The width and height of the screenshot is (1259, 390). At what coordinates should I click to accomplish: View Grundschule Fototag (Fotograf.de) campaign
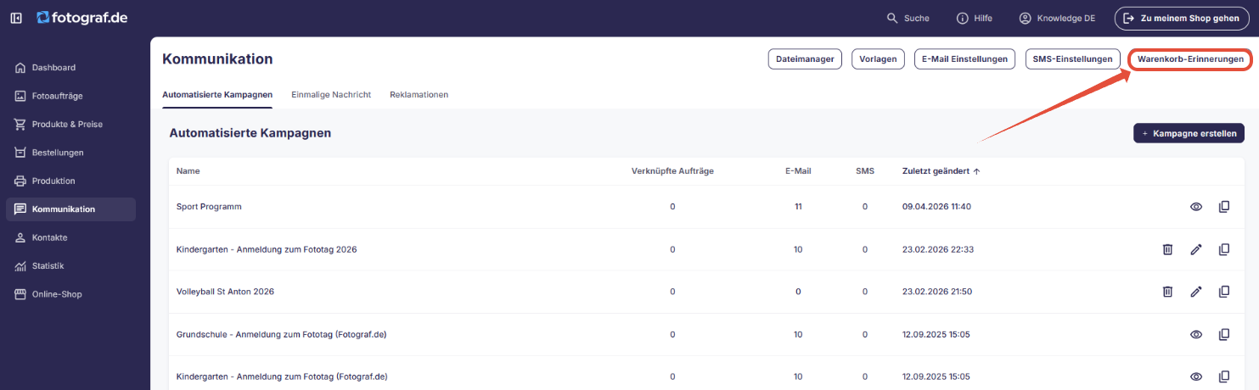[x=1196, y=335]
